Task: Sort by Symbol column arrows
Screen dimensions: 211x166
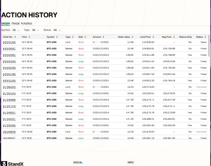Action: point(57,37)
